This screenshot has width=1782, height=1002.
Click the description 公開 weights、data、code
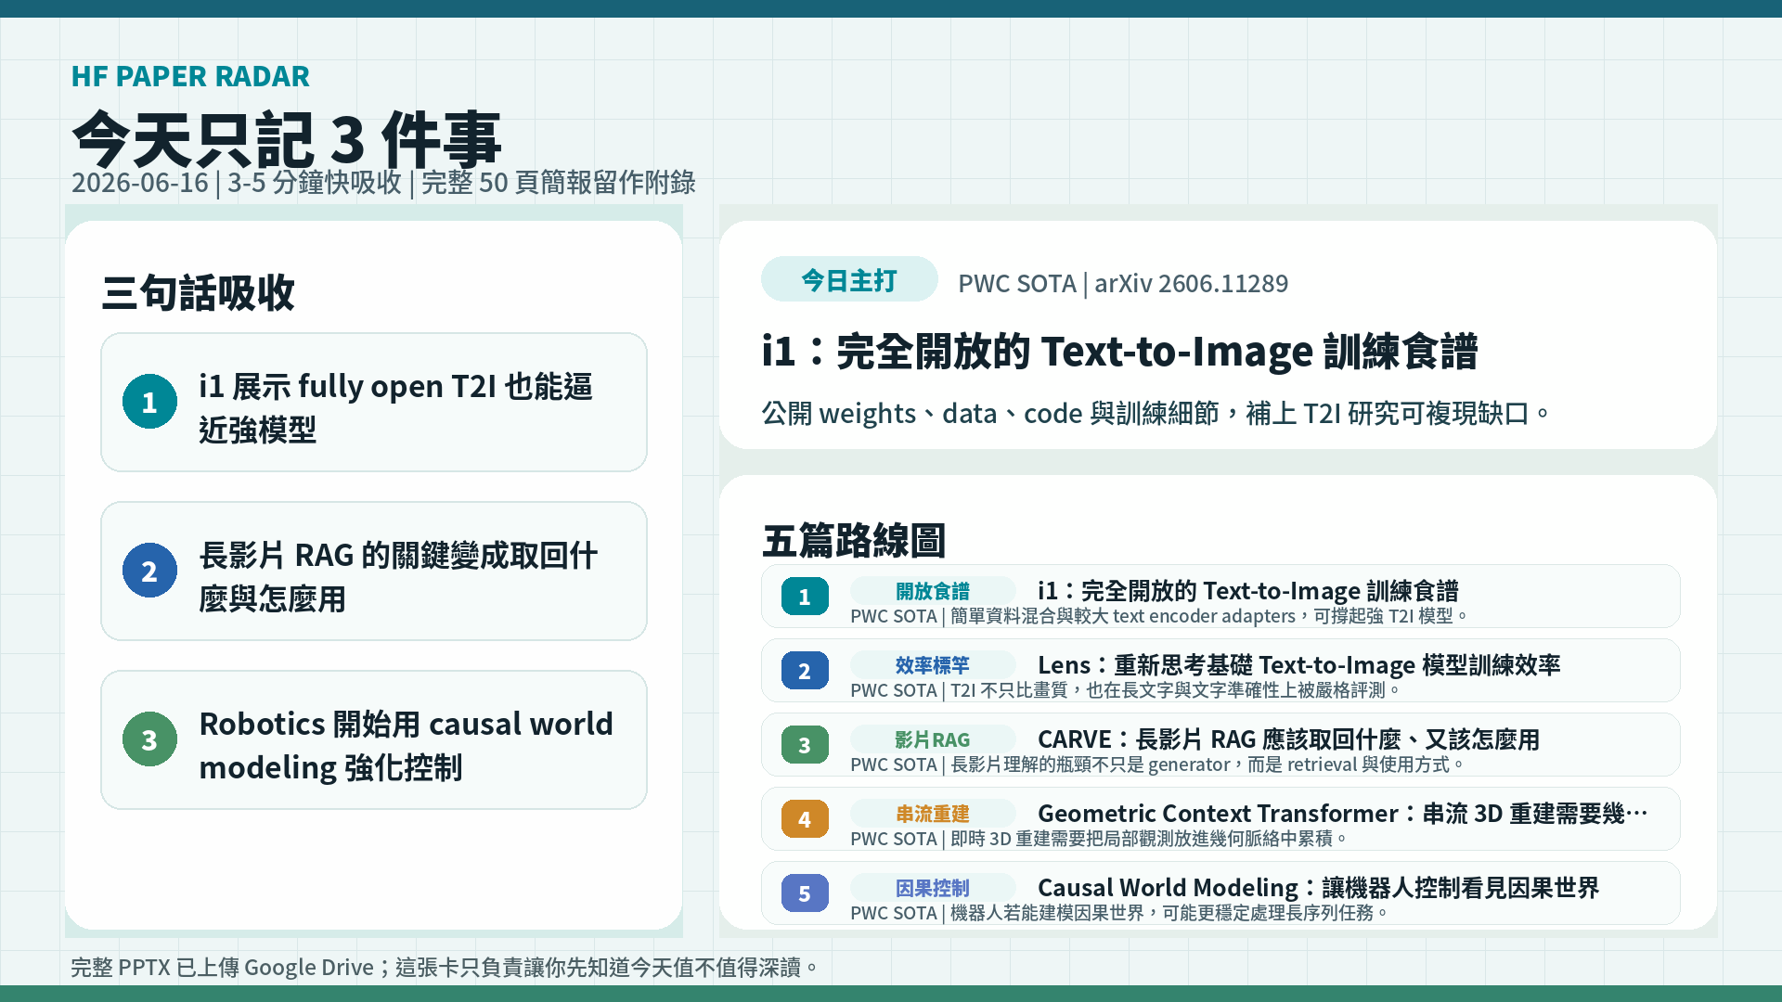pos(1156,413)
